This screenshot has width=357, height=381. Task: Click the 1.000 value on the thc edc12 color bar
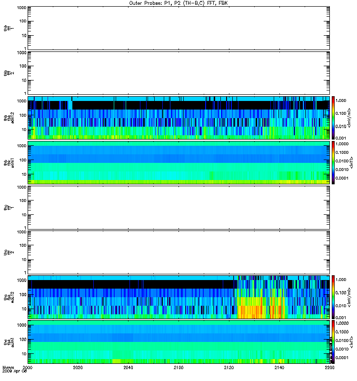click(341, 280)
